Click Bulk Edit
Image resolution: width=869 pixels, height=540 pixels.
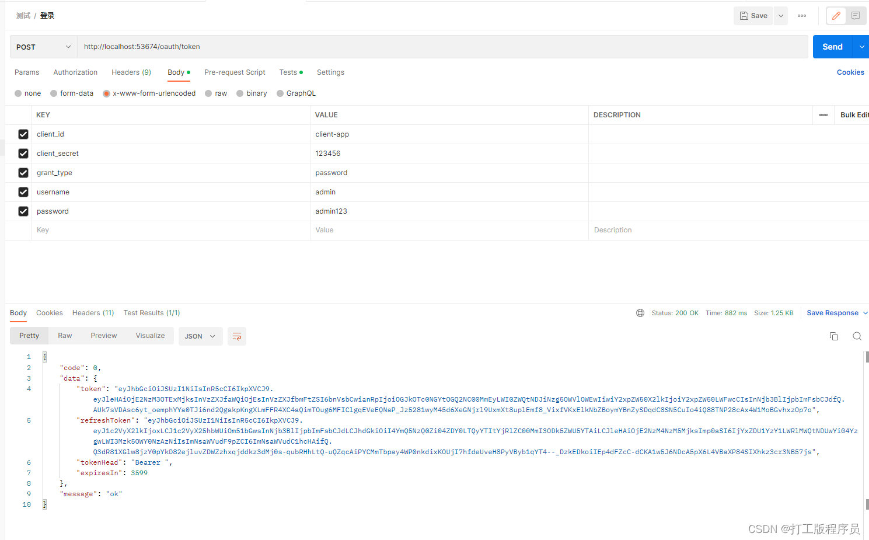854,115
